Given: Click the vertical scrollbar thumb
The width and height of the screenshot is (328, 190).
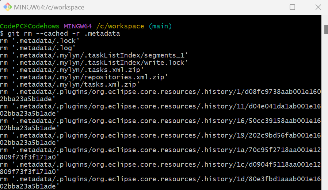Looking at the screenshot, I should pos(326,29).
